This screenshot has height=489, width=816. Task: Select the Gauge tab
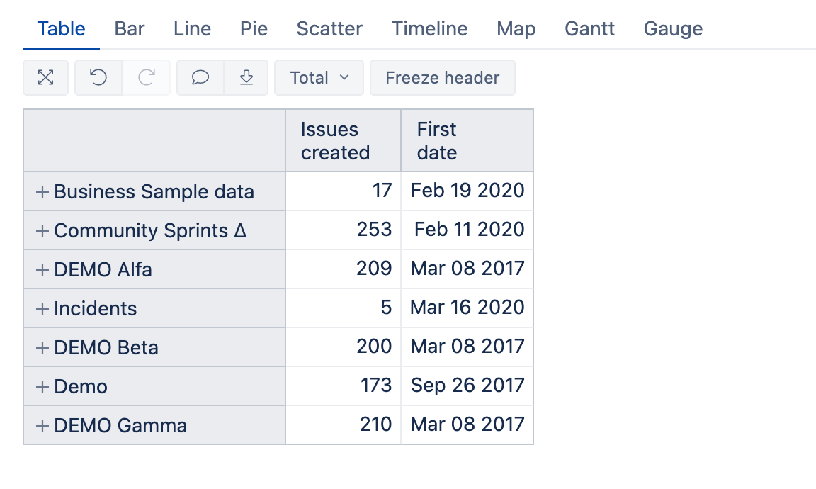coord(673,28)
